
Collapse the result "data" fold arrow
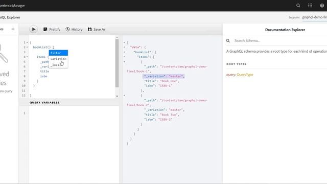click(124, 48)
